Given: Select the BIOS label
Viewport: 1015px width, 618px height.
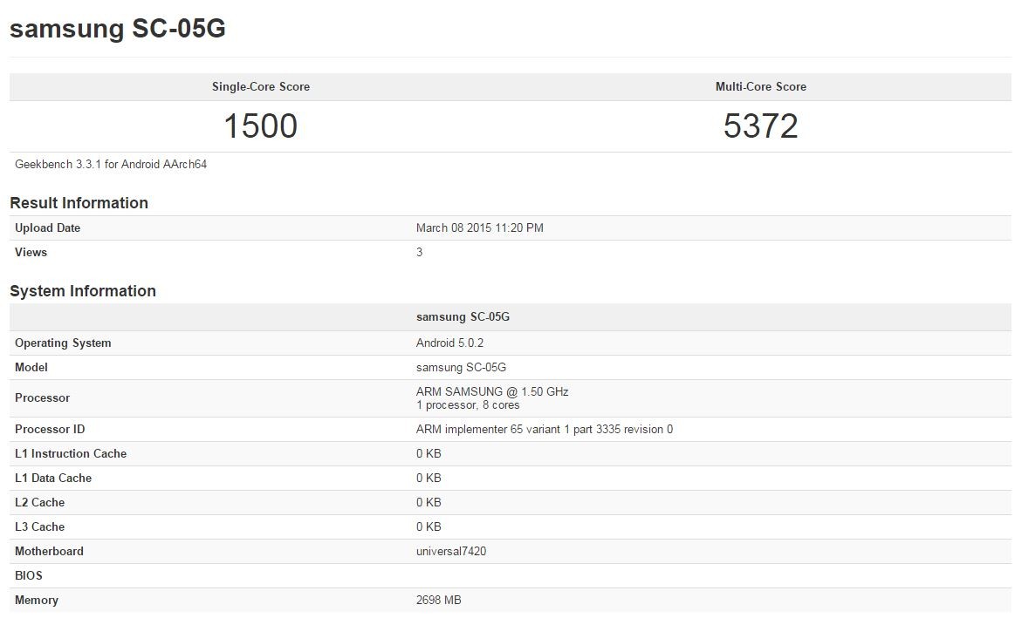Looking at the screenshot, I should 29,575.
